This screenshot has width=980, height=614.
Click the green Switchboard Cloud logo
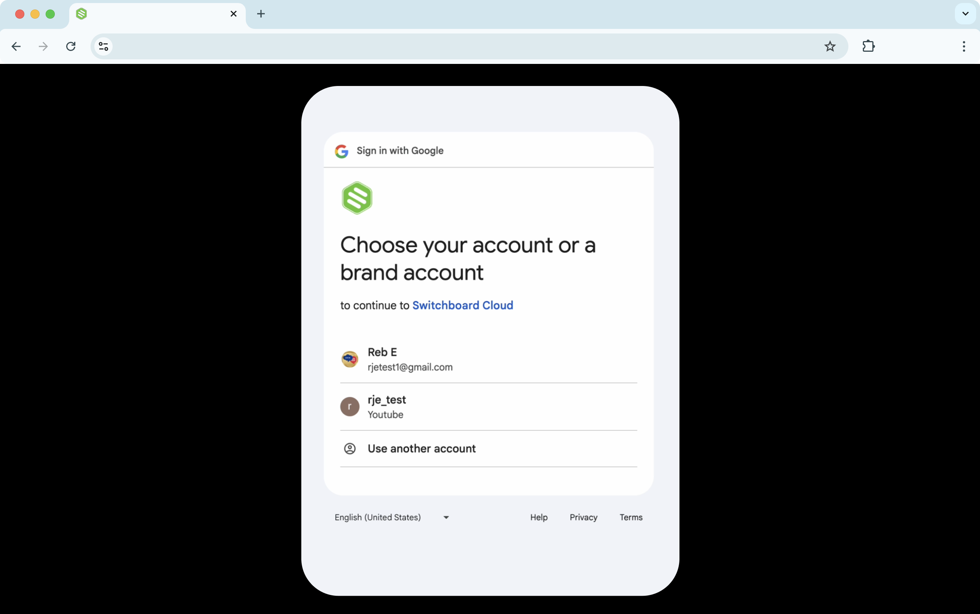pyautogui.click(x=357, y=198)
